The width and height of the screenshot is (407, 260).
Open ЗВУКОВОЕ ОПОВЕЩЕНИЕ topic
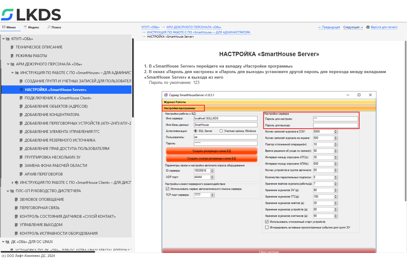(42, 200)
